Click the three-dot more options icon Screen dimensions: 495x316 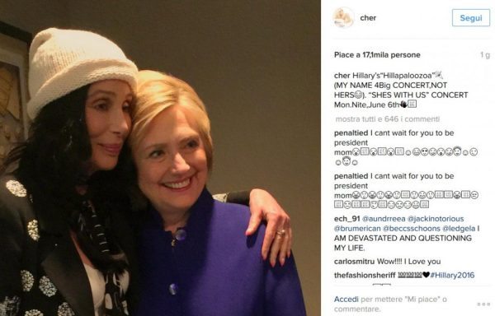483,304
